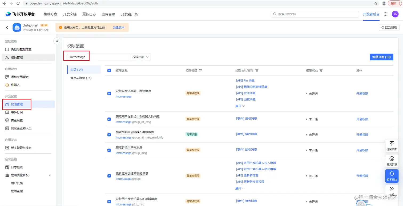The height and width of the screenshot is (206, 403).
Task: Filter by 权限状态 funnel icon
Action: pyautogui.click(x=321, y=71)
